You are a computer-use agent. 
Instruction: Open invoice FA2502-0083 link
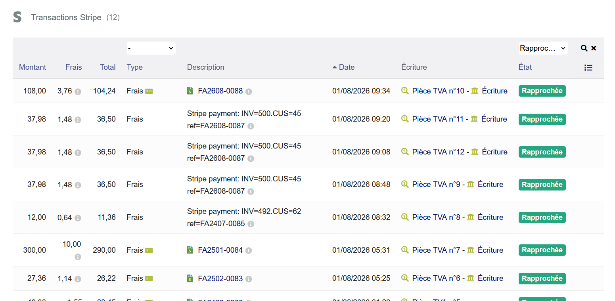pos(220,278)
